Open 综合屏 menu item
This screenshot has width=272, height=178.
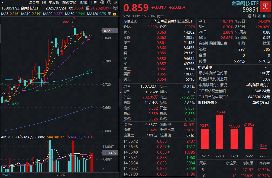tap(34, 2)
